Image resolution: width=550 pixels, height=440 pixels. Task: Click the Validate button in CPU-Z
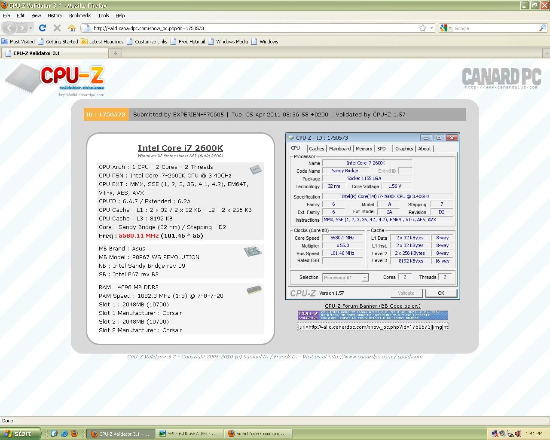click(406, 293)
